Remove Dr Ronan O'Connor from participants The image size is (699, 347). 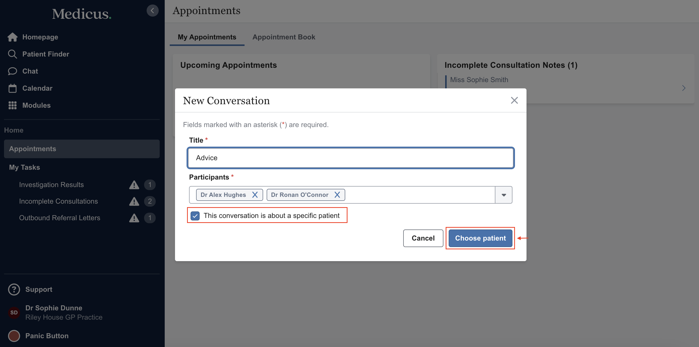click(337, 195)
